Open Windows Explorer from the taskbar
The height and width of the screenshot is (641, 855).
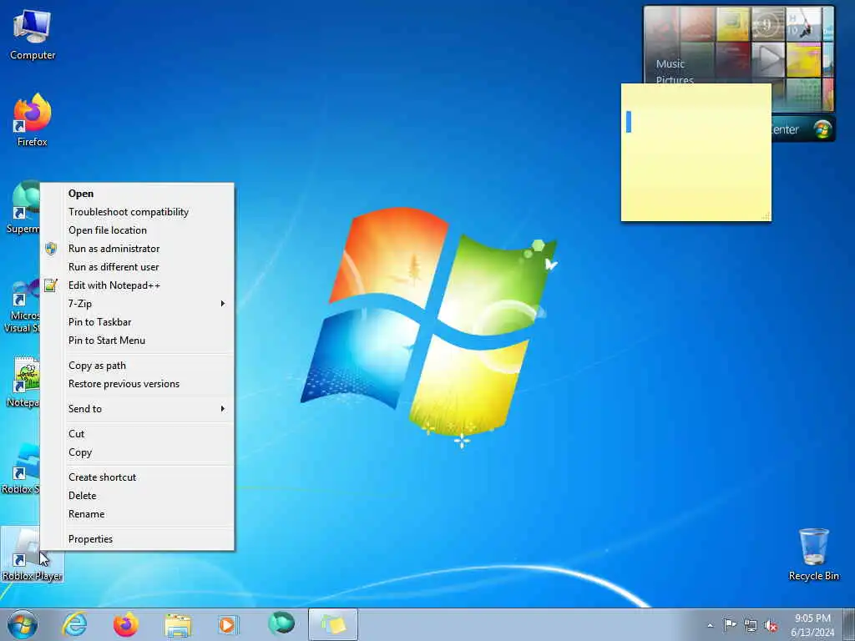tap(178, 624)
